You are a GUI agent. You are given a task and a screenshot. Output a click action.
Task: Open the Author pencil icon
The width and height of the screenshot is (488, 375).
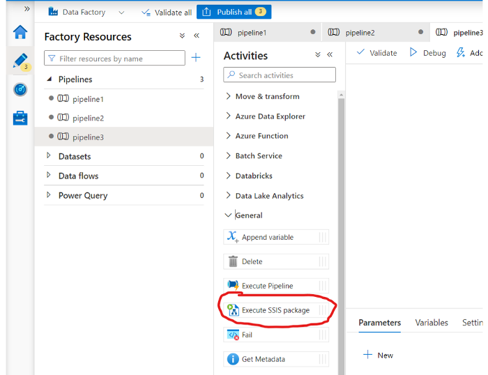point(20,61)
